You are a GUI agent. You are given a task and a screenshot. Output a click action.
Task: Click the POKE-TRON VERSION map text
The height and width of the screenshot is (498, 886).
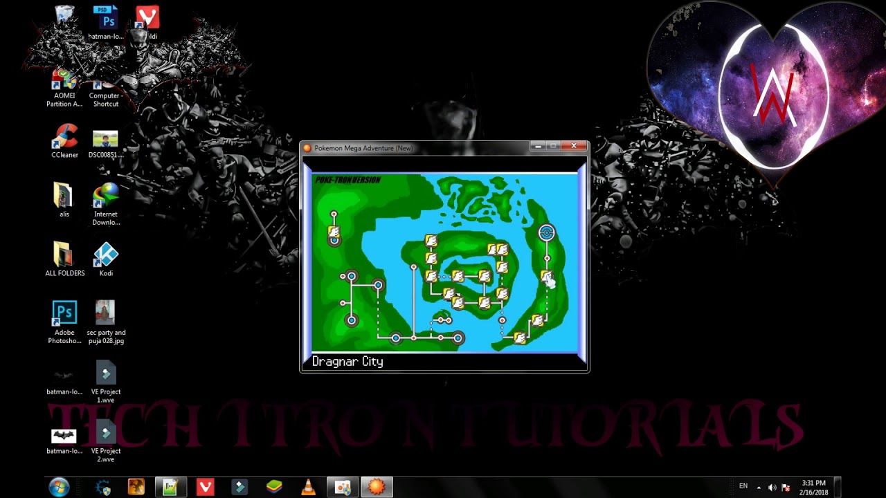coord(348,180)
